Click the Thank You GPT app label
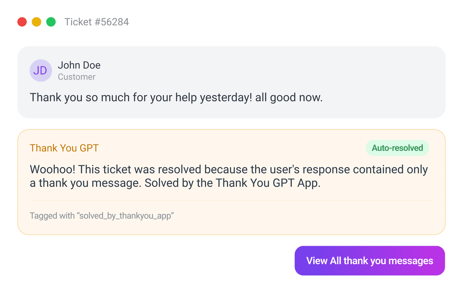The height and width of the screenshot is (295, 463). 64,148
